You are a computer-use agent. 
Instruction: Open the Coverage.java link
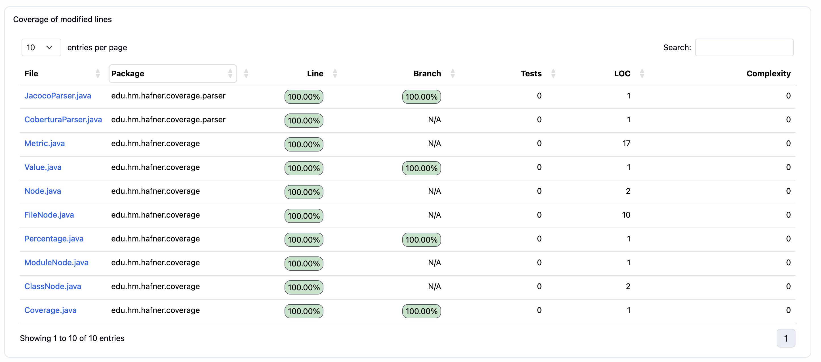coord(50,310)
